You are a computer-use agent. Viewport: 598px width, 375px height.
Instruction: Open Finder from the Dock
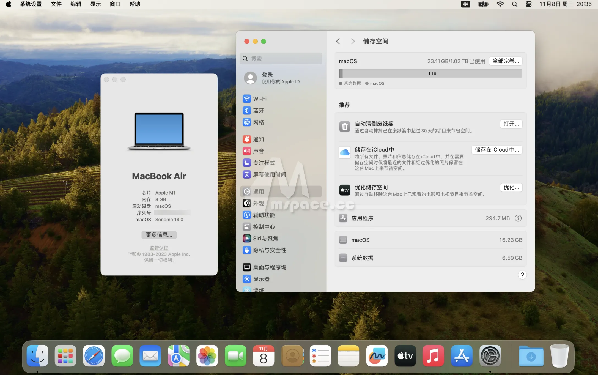(37, 356)
